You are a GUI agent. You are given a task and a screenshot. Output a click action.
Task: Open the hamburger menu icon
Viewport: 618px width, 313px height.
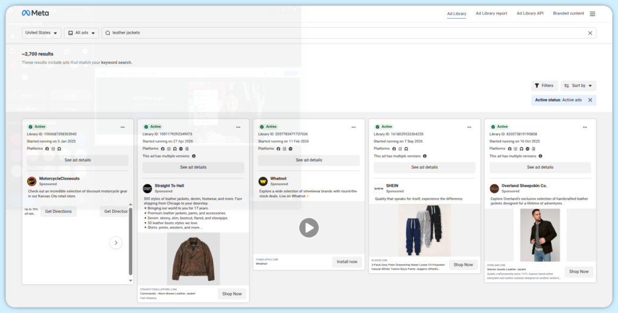[x=593, y=14]
